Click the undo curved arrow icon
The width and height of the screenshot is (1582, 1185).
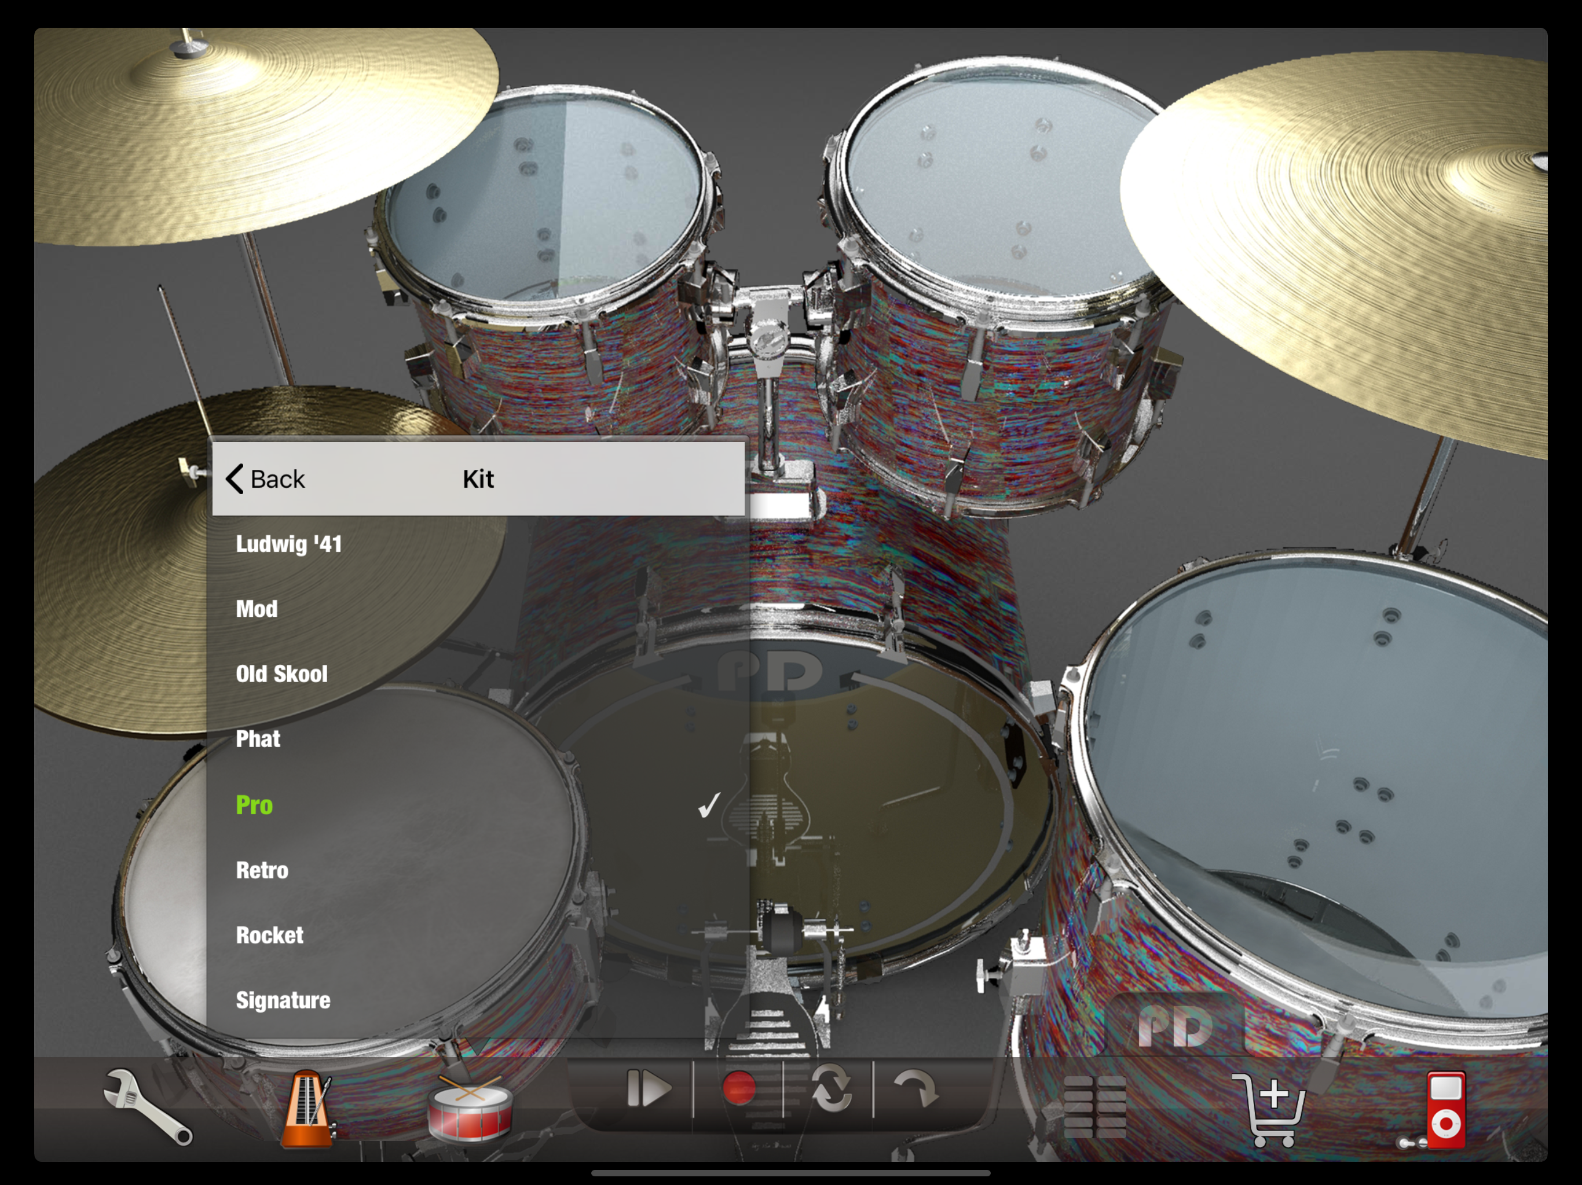(x=915, y=1089)
